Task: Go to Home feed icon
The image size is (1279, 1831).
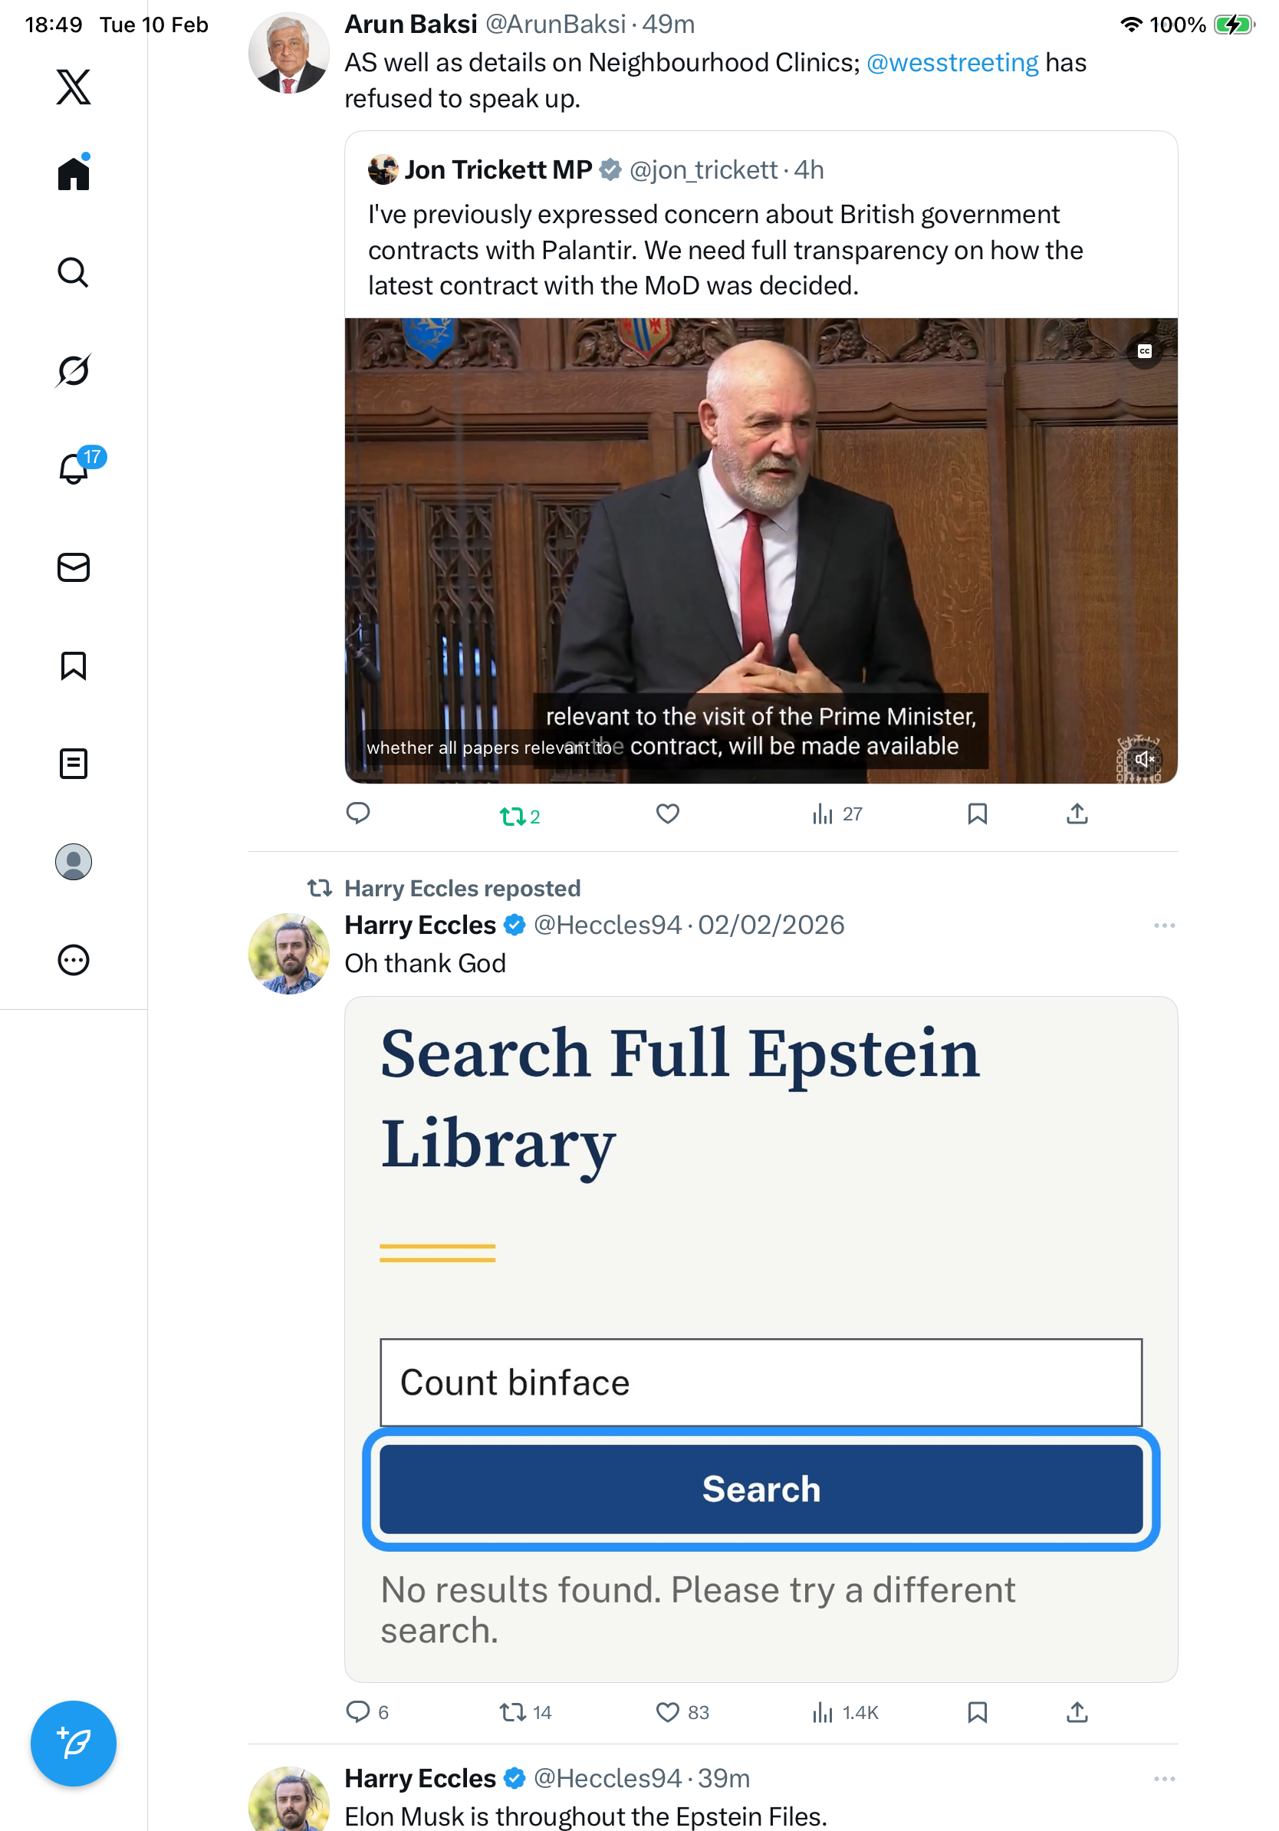Action: [x=74, y=173]
